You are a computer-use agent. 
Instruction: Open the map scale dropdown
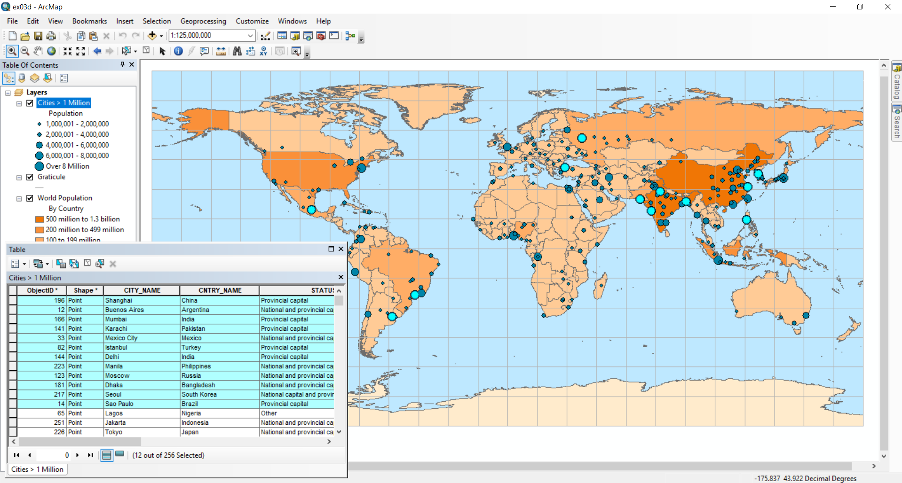(250, 36)
